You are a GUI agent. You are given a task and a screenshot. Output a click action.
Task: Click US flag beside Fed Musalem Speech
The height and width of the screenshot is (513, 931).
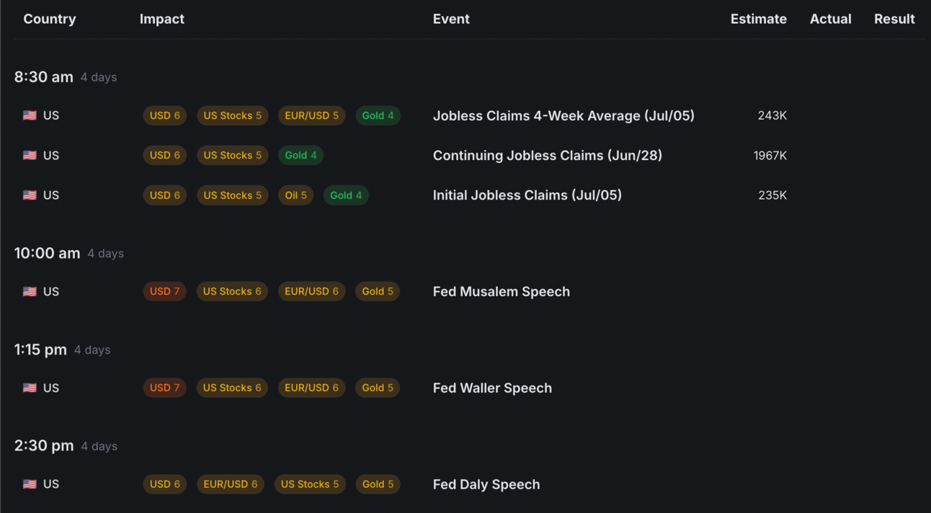(x=30, y=292)
